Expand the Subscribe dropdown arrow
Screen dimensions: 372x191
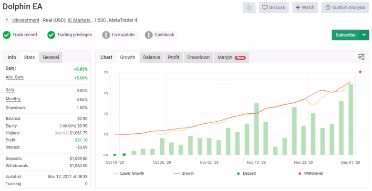coord(364,35)
